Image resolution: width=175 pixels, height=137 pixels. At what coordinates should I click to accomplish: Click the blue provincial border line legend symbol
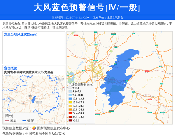[24, 121]
